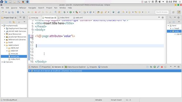Click the New file toolbar icon
This screenshot has width=182, height=102.
click(3, 12)
